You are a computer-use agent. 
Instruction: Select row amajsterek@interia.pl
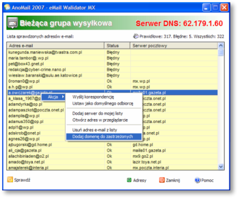pyautogui.click(x=112, y=168)
